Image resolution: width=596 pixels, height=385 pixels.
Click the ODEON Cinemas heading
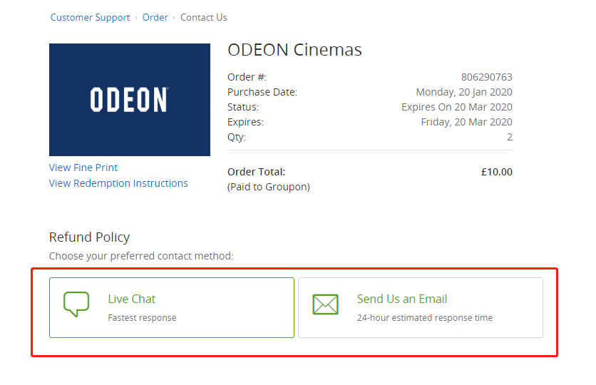pyautogui.click(x=294, y=50)
